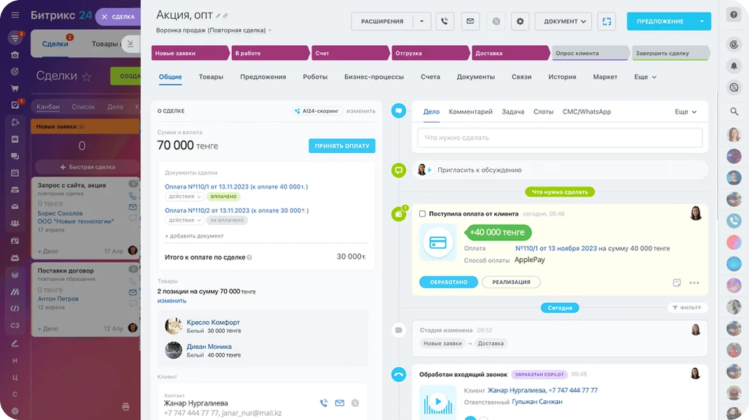
Task: Click the Что нужно сделать input field
Action: click(560, 137)
